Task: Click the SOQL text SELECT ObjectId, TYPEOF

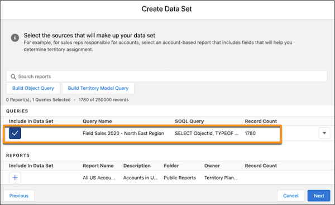Action: click(207, 133)
